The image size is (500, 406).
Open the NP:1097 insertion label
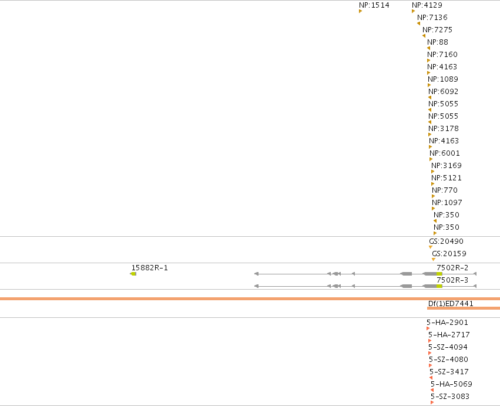coord(447,203)
